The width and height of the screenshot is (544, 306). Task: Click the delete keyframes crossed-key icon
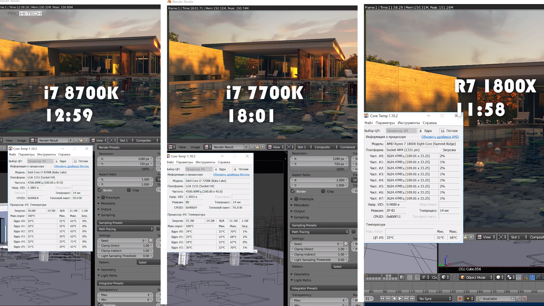(x=524, y=298)
